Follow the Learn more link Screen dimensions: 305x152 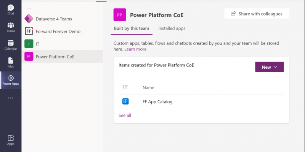[135, 49]
